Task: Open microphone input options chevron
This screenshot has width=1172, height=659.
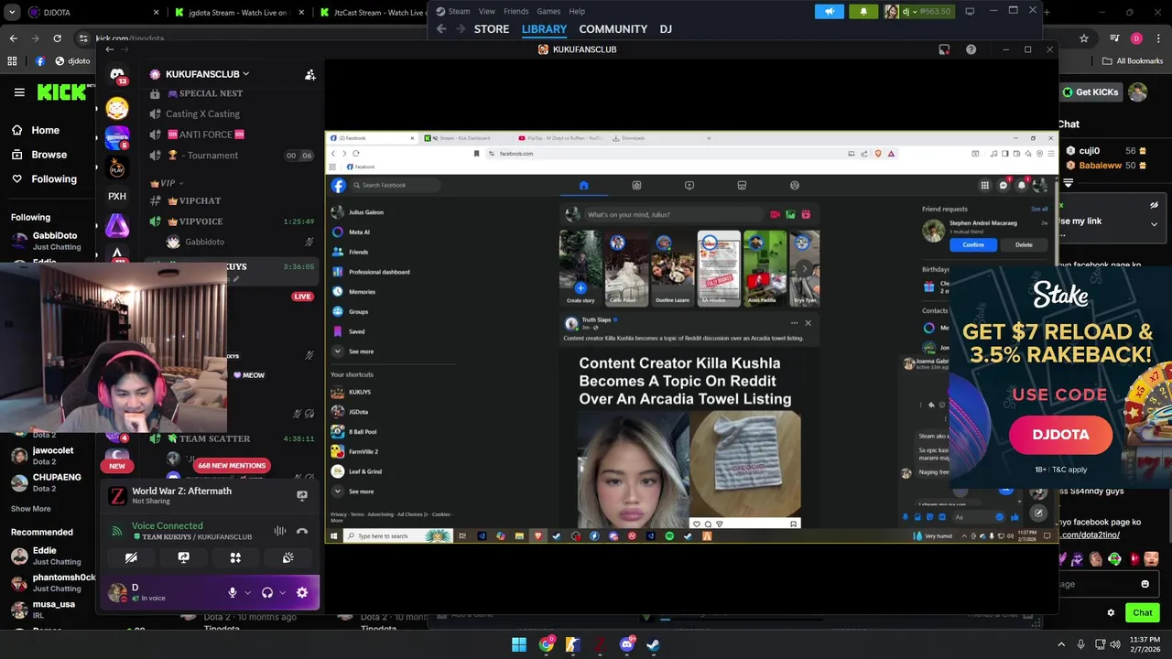Action: (247, 593)
